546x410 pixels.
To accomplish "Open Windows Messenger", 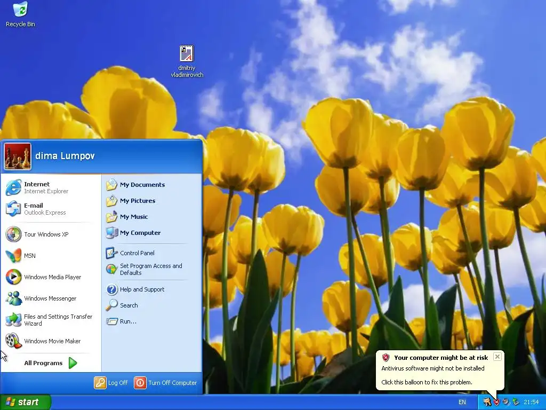I will click(51, 298).
